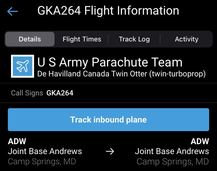Tap the GKA264 Flight Information title

coord(108,11)
